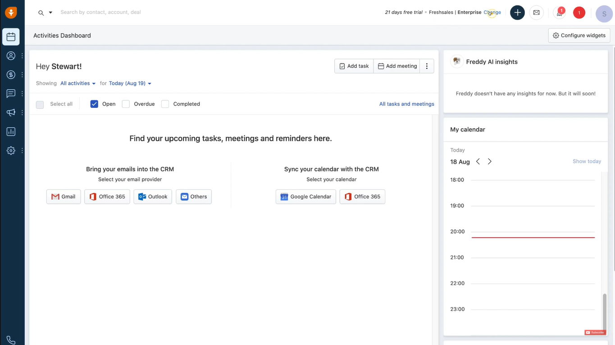Image resolution: width=615 pixels, height=345 pixels.
Task: Click the quick add plus icon
Action: (x=517, y=13)
